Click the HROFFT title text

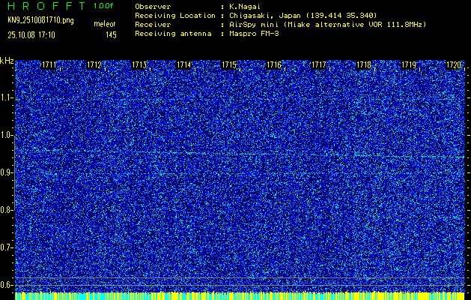tap(45, 5)
